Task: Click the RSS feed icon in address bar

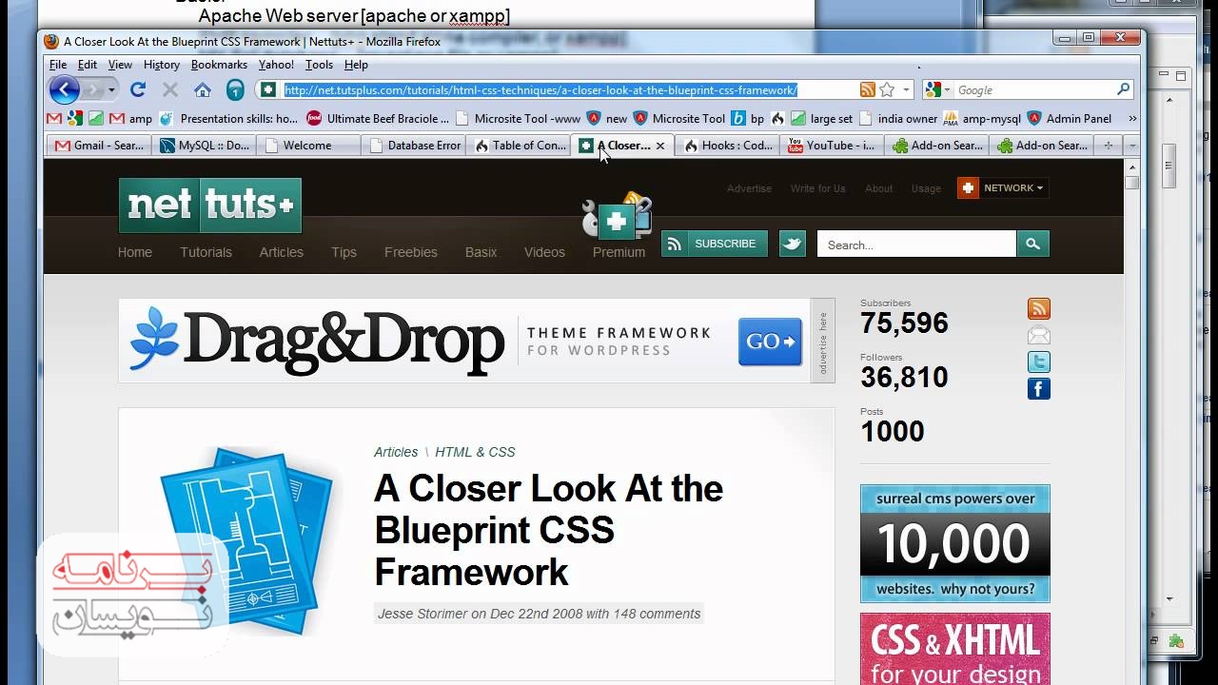Action: point(867,89)
